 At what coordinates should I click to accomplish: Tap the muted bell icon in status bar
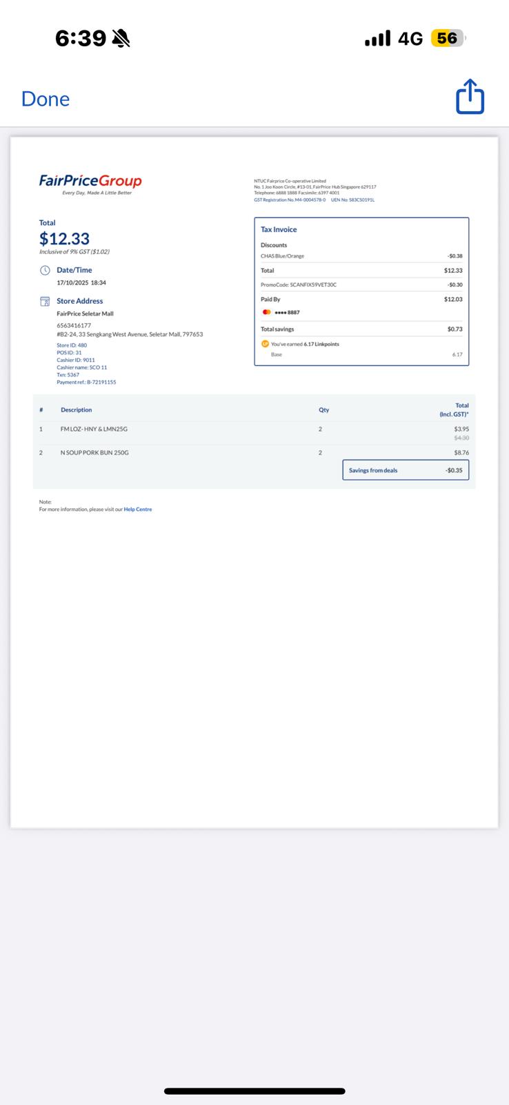(x=121, y=39)
